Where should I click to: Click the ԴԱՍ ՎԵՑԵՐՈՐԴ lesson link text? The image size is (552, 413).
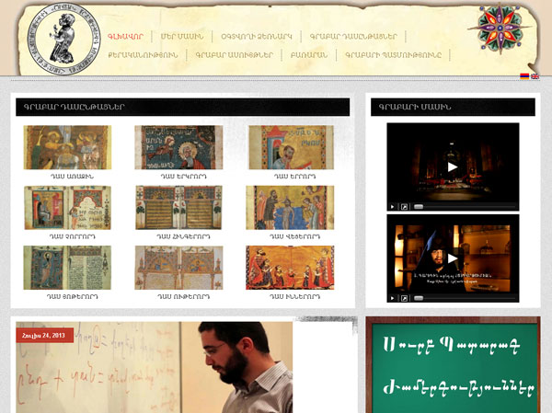[294, 236]
